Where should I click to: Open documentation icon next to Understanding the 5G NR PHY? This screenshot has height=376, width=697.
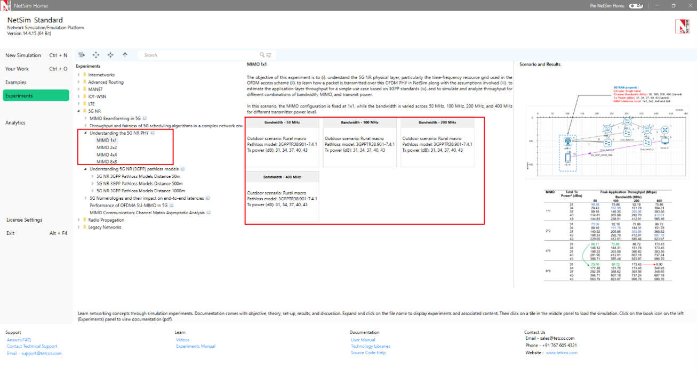click(153, 133)
